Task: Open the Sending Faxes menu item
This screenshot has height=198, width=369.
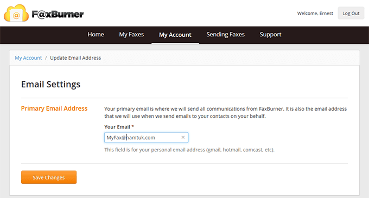Action: 225,35
